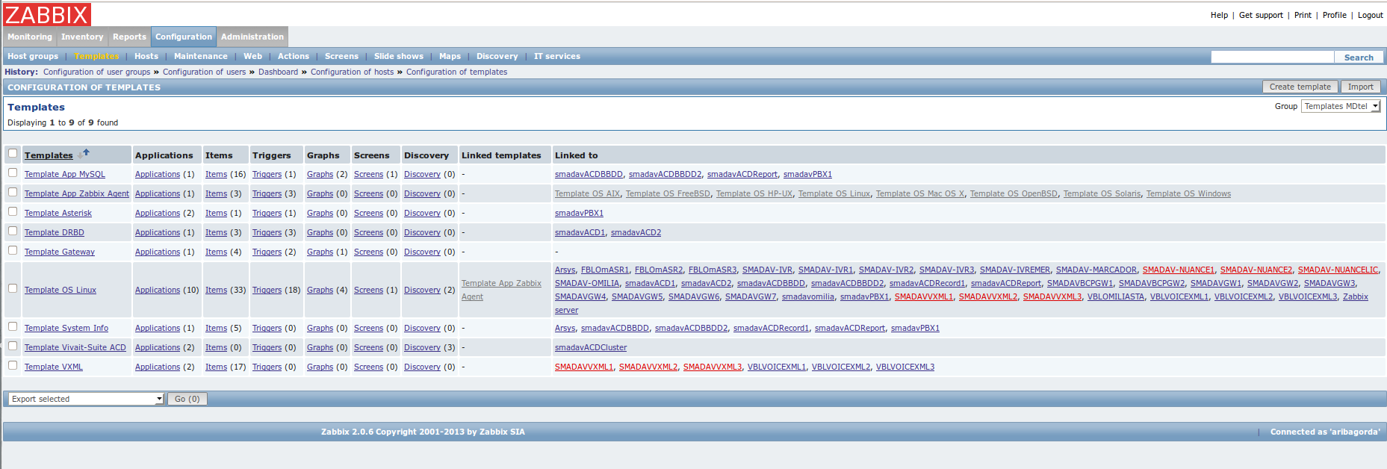Open the Template OS Windows link
Viewport: 1387px width, 469px height.
pyautogui.click(x=1188, y=193)
